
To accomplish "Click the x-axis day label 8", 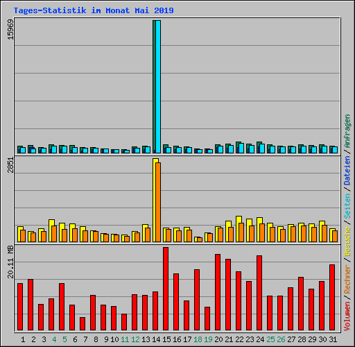I will click(96, 339).
